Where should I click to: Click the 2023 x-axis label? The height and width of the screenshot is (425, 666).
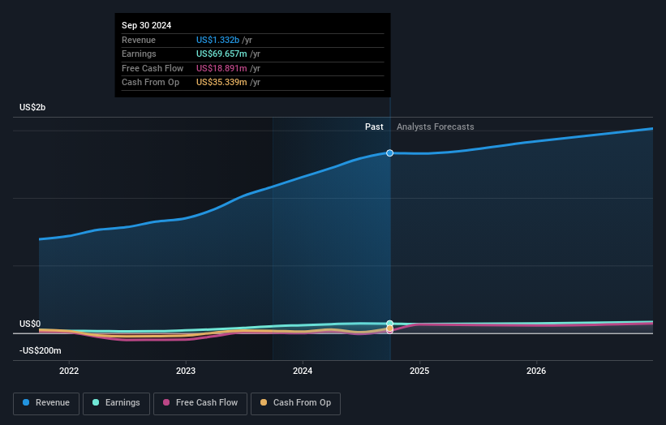coord(186,371)
